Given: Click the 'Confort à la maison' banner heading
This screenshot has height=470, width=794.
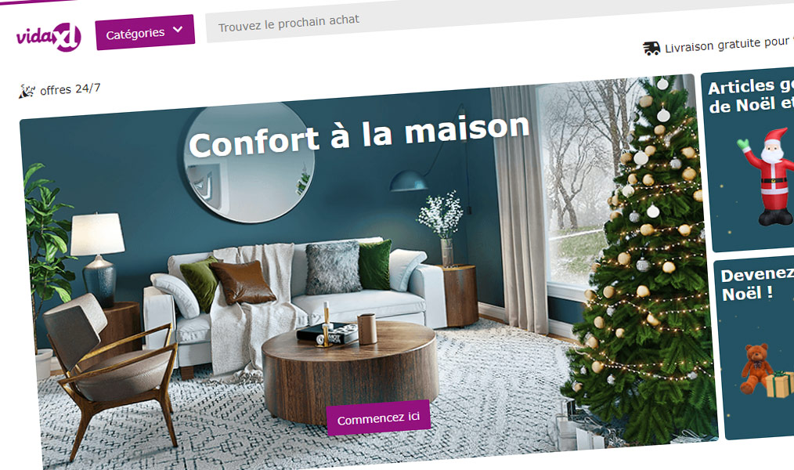Looking at the screenshot, I should pyautogui.click(x=359, y=136).
